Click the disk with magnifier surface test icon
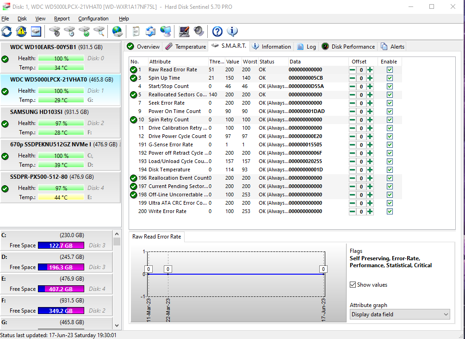Viewport: 465px width, 339px height. (99, 31)
